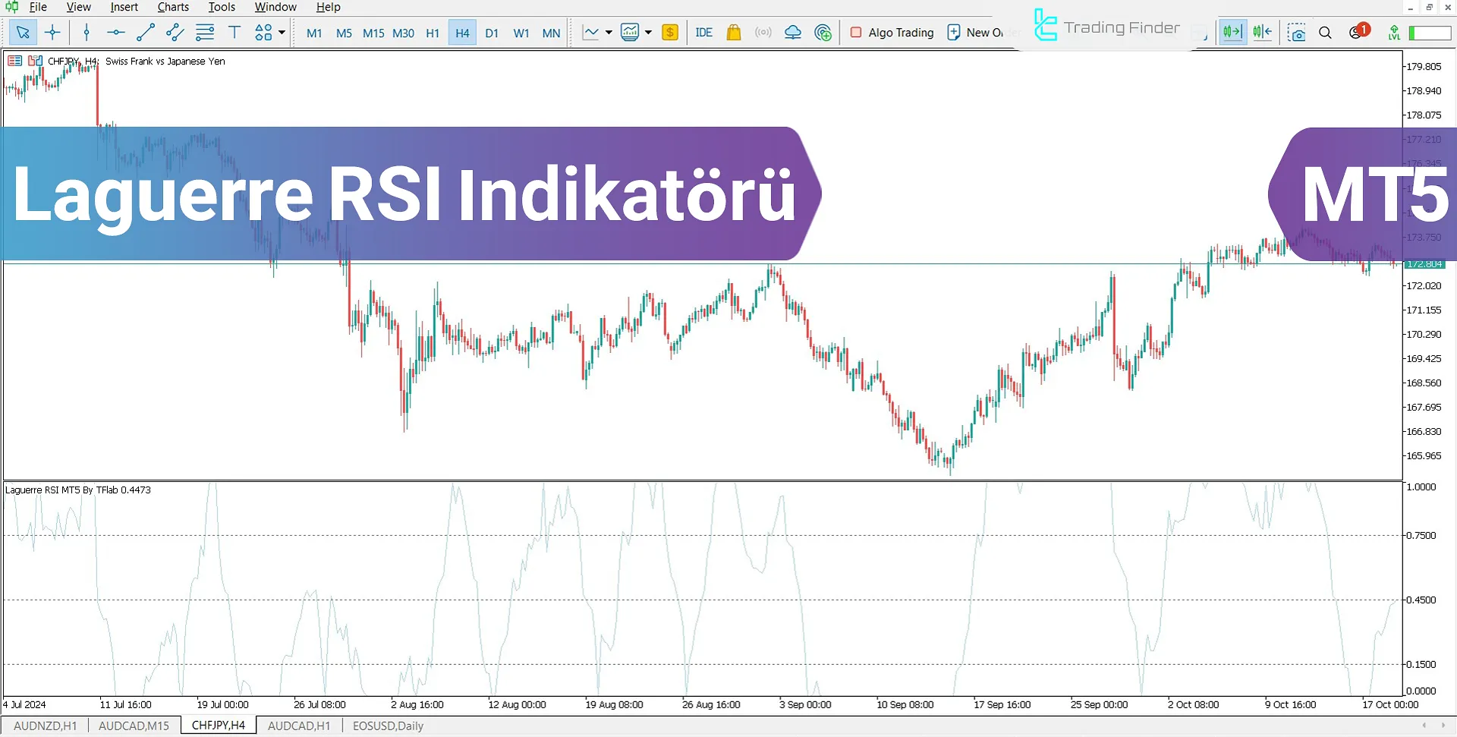Switch chart to M15 timeframe
Viewport: 1457px width, 737px height.
(373, 33)
